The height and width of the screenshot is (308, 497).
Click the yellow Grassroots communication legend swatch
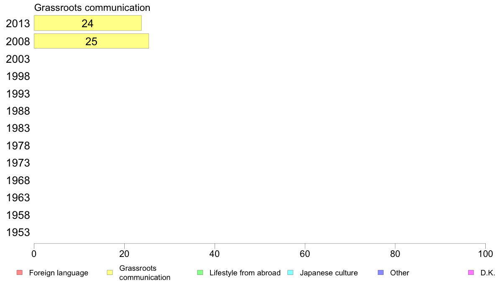110,272
